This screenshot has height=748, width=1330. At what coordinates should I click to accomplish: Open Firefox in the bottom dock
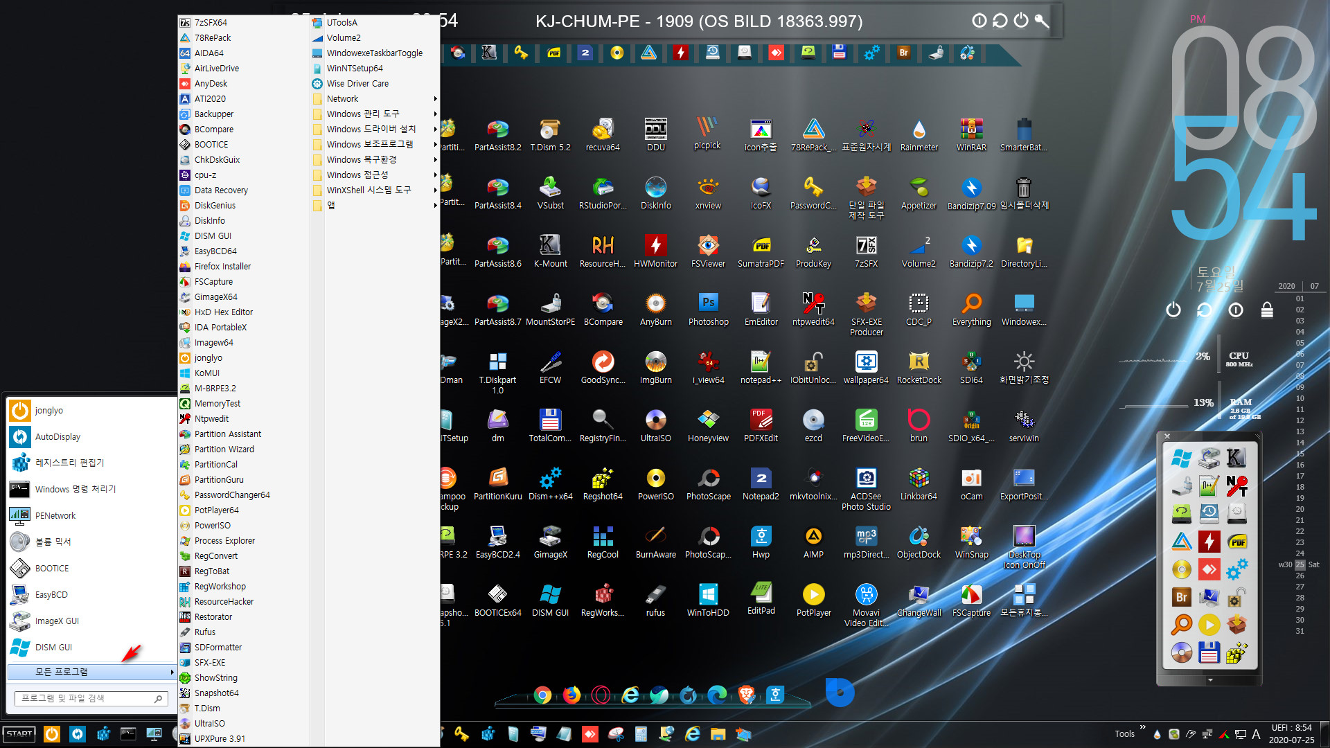click(x=571, y=695)
